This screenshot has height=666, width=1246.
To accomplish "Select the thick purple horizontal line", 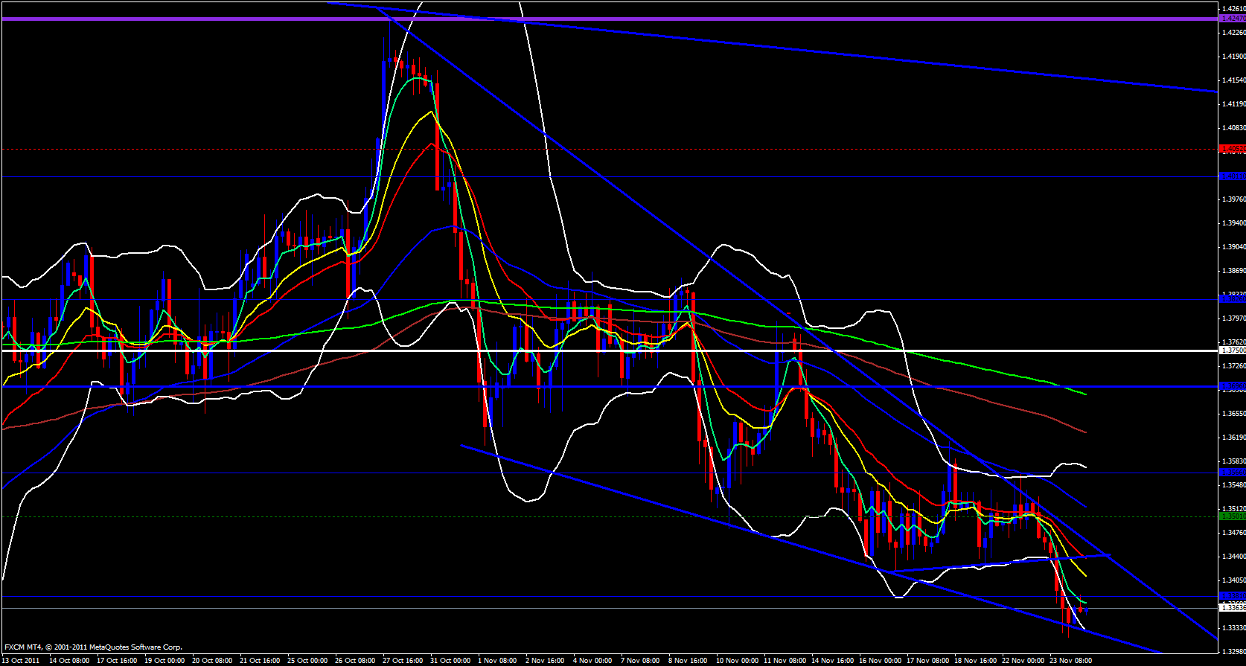I will click(x=609, y=19).
